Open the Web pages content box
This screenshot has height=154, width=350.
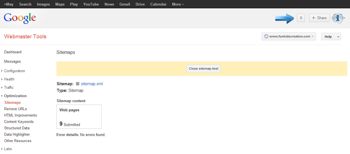[x=79, y=117]
